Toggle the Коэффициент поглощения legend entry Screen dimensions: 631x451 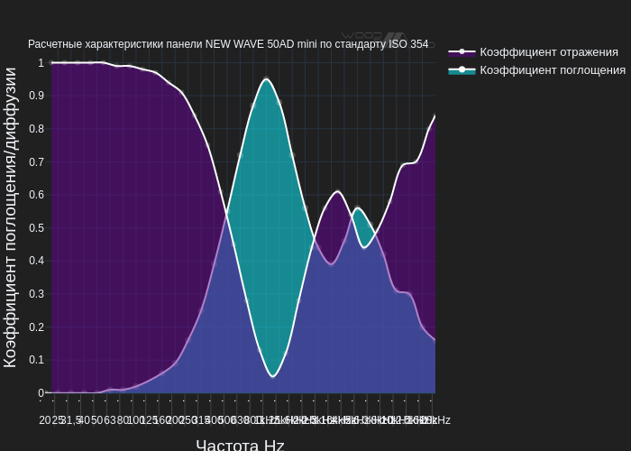(x=552, y=70)
